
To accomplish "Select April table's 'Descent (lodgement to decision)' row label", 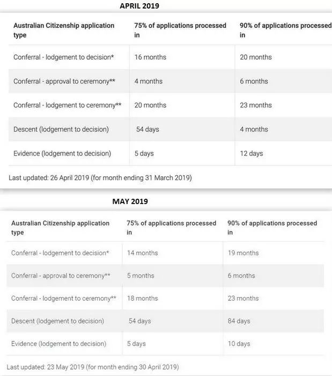I will click(61, 129).
